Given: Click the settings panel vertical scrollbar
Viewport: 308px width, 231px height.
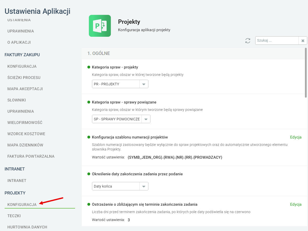Looking at the screenshot, I should [306, 73].
